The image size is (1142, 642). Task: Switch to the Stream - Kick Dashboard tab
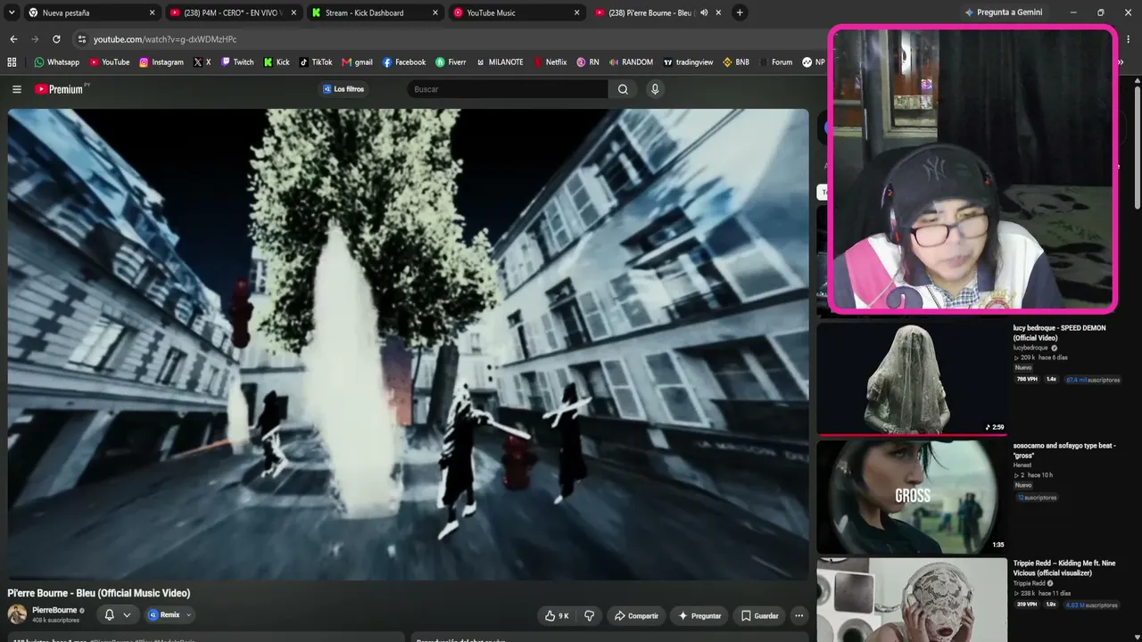[x=376, y=12]
